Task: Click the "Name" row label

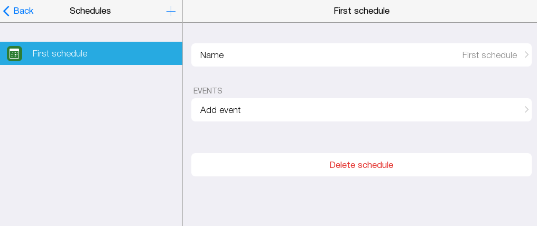Action: (x=212, y=55)
